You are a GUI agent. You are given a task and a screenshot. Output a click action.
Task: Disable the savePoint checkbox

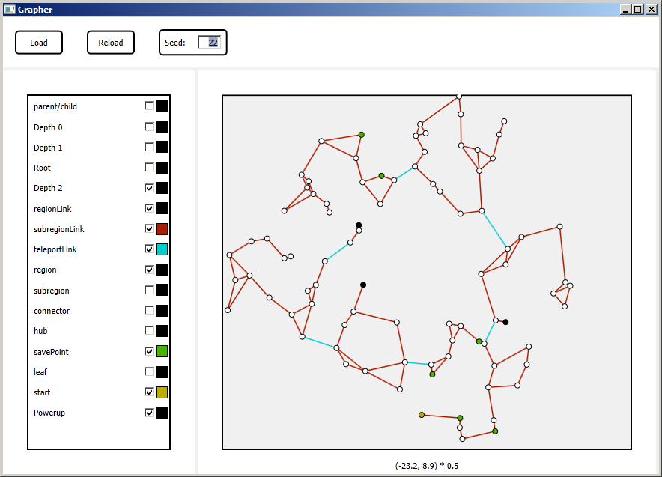tap(149, 351)
